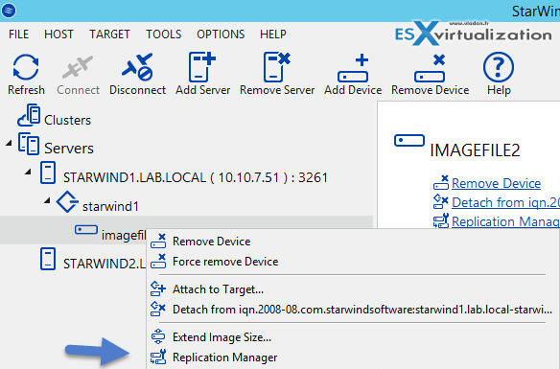
Task: Select the STARWIND2.L server label
Action: [x=105, y=264]
